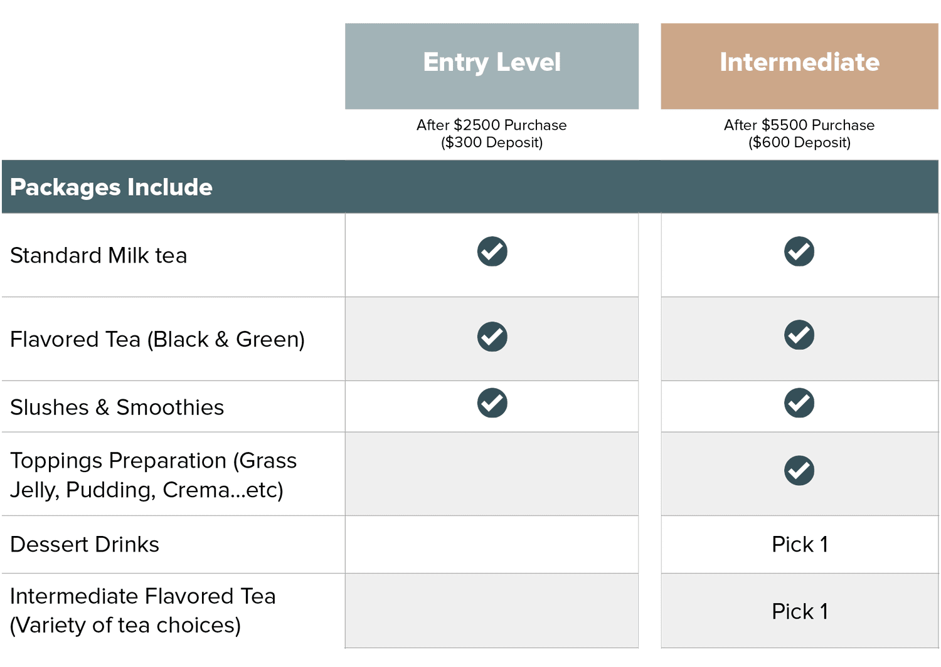Image resolution: width=941 pixels, height=667 pixels.
Task: Click Pick 1 for Intermediate Flavored Tea
Action: 799,611
